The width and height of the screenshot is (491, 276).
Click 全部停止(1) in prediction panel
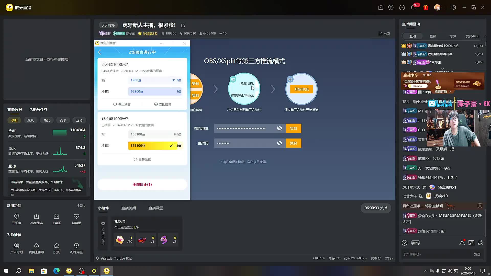coord(142,185)
